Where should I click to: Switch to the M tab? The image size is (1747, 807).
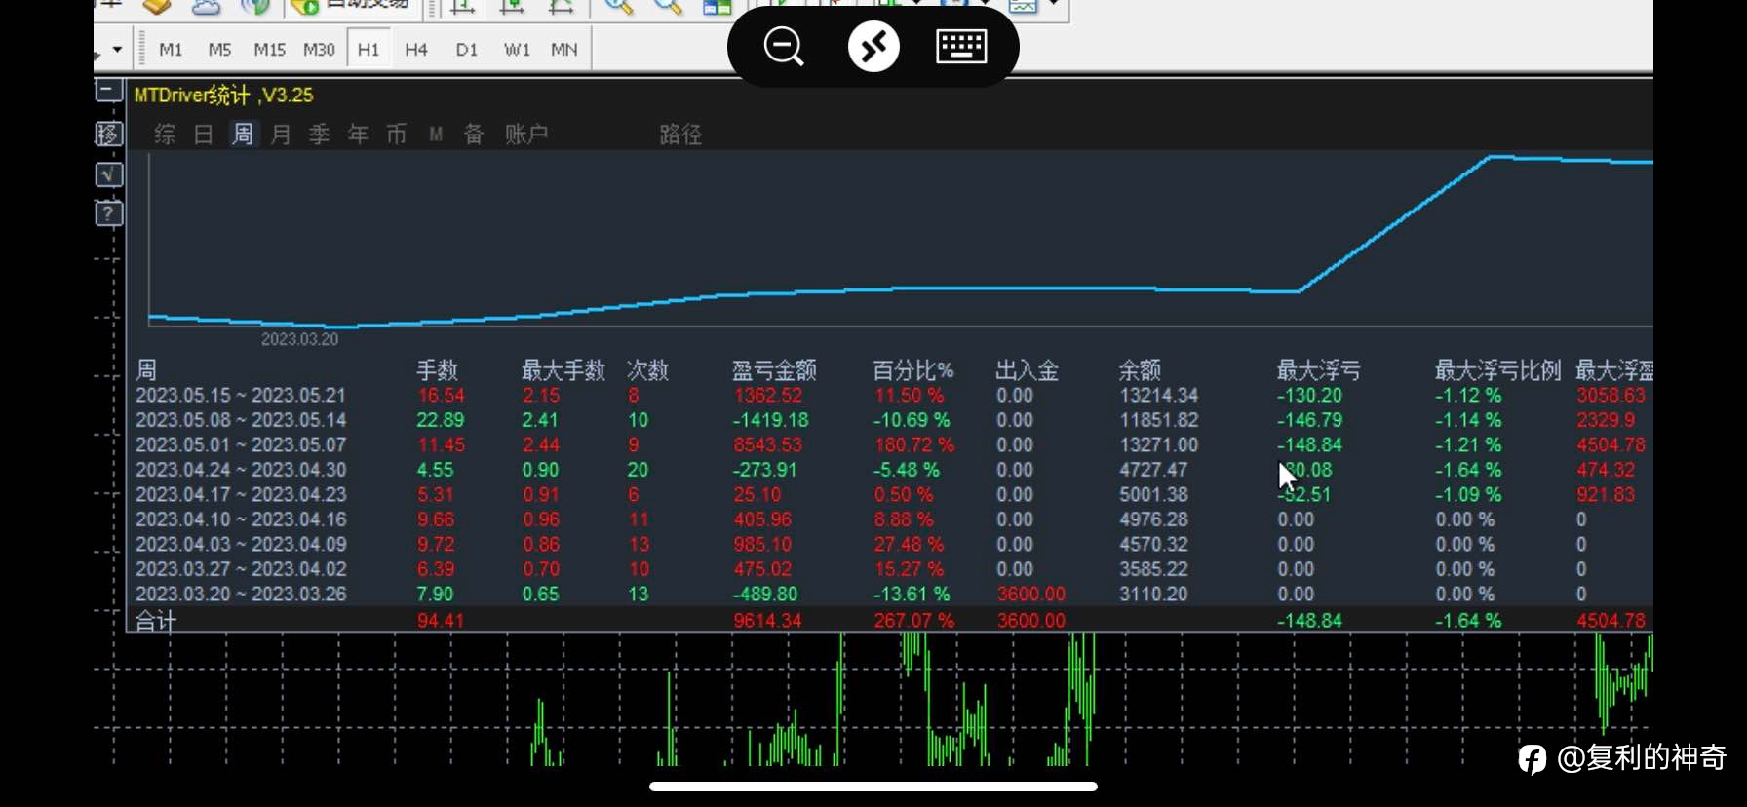(436, 134)
